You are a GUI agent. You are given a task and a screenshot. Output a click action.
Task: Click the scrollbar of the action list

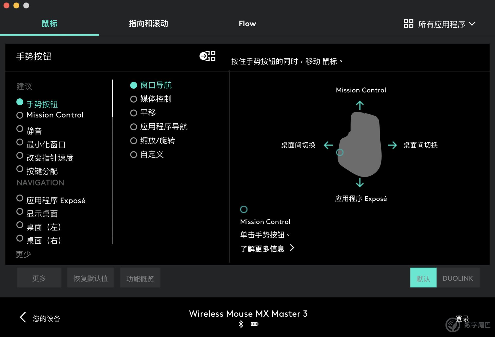point(113,99)
